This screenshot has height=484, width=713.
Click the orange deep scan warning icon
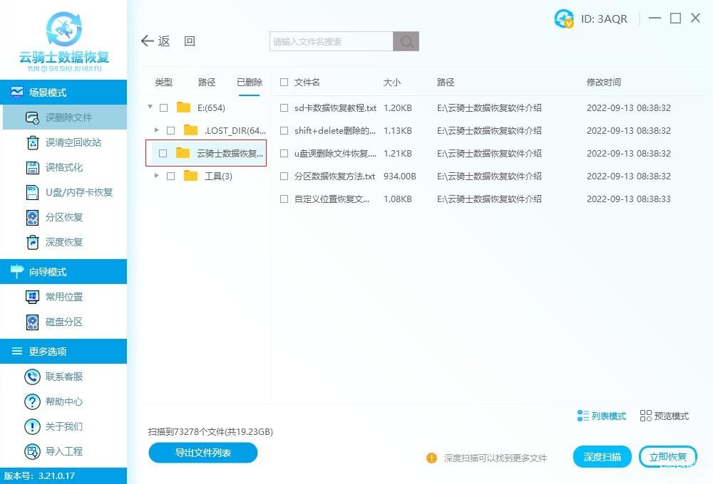431,458
